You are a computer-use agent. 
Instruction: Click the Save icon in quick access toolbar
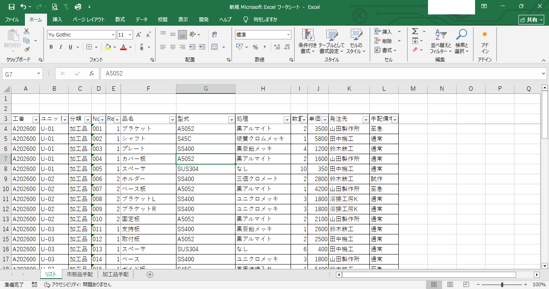click(11, 7)
